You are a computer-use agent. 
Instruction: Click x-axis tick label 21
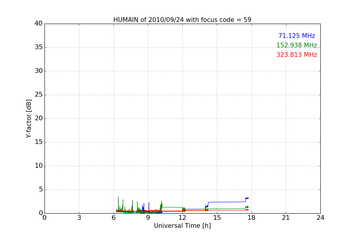pyautogui.click(x=286, y=218)
